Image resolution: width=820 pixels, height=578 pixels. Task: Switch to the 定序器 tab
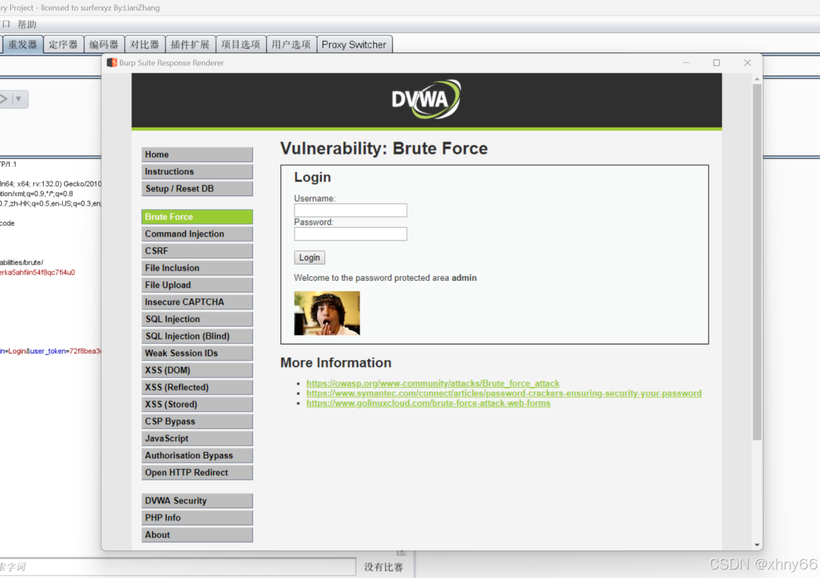click(x=63, y=45)
